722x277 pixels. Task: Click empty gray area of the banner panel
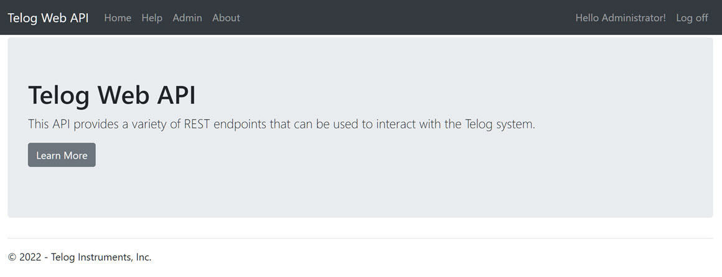[436, 181]
